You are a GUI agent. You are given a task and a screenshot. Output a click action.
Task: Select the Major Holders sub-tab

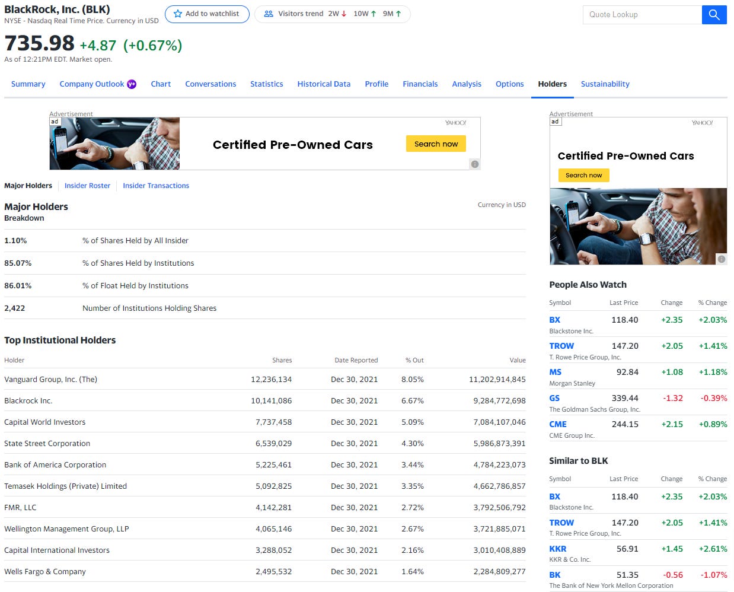[28, 186]
